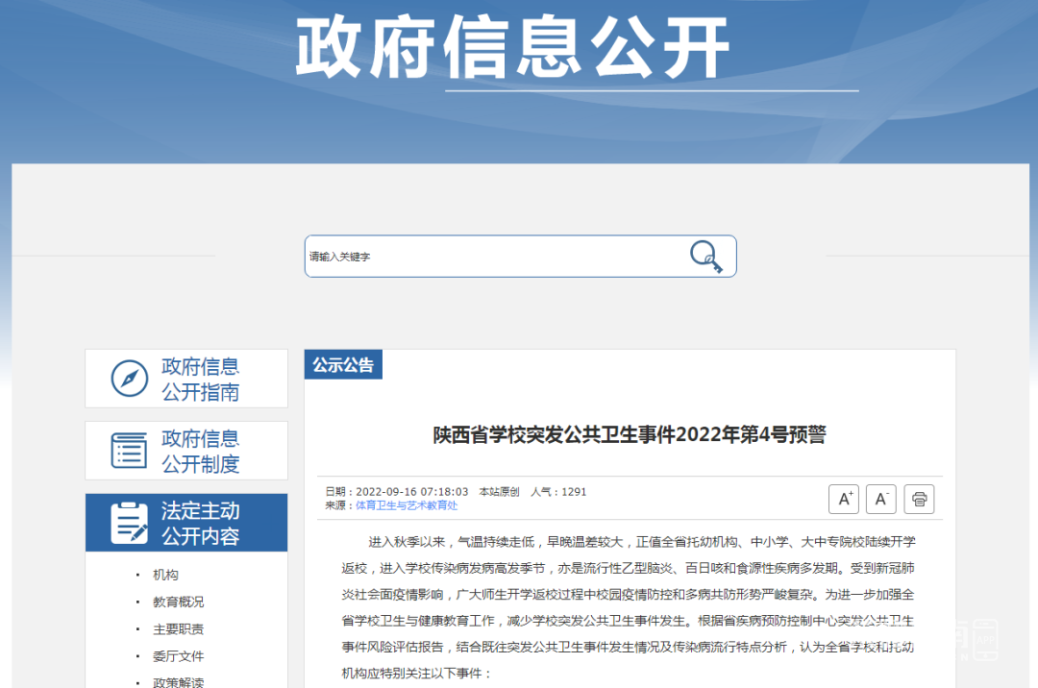1038x688 pixels.
Task: Click the search magnifier key icon
Action: pyautogui.click(x=705, y=257)
